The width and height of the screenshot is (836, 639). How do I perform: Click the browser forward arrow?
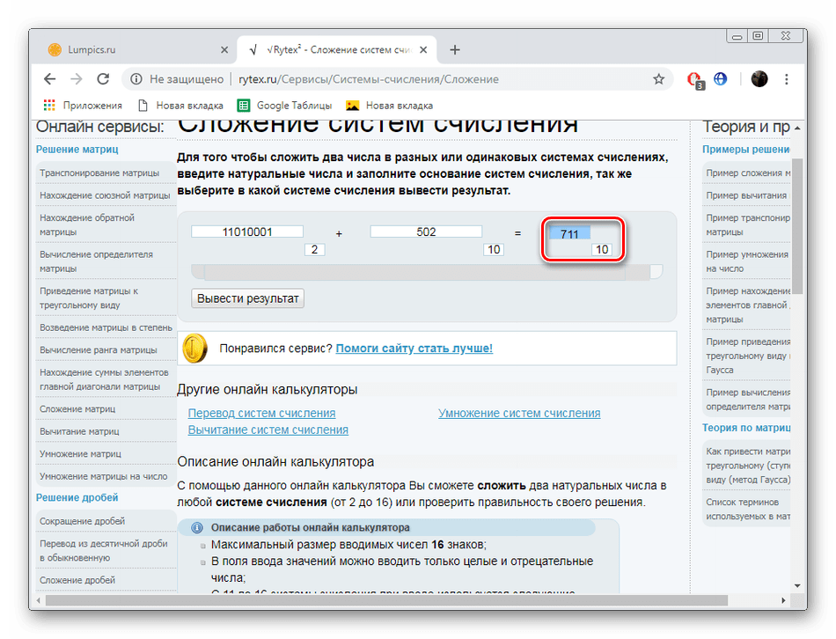tap(77, 79)
